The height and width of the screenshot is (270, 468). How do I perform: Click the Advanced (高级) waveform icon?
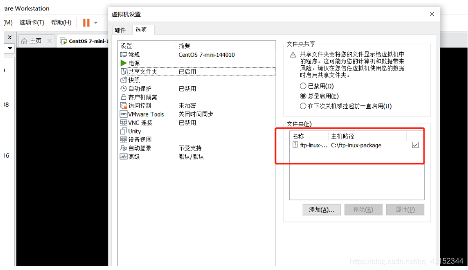(x=123, y=157)
